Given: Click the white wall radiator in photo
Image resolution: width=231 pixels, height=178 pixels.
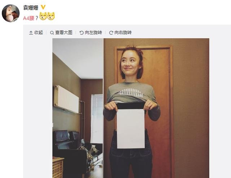Looking at the screenshot, I should coord(66,99).
